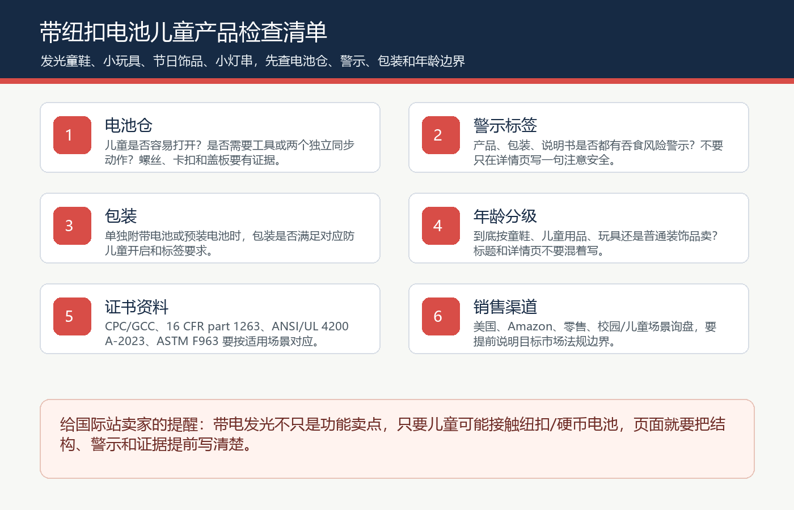Click the red number 1 badge
The image size is (794, 510).
pyautogui.click(x=72, y=135)
